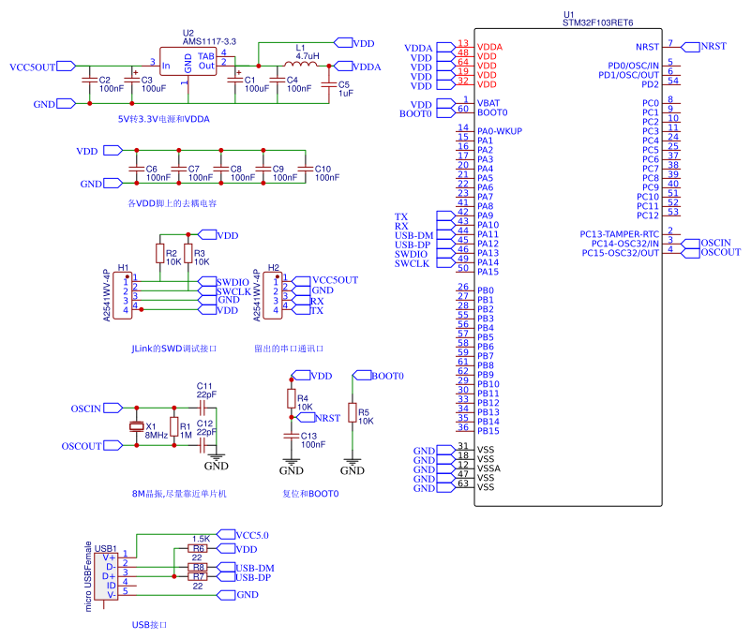Select series resistor R7
751x639 pixels.
[198, 577]
